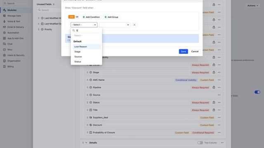Select the AND condition operator
264x148 pixels.
71,17
